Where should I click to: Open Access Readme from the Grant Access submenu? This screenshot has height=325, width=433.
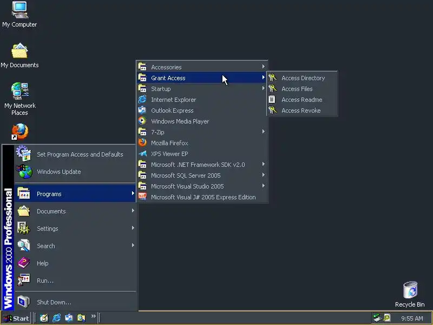pyautogui.click(x=302, y=100)
